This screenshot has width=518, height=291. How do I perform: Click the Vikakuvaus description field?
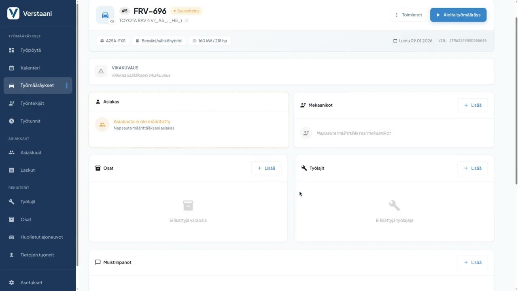tap(141, 75)
